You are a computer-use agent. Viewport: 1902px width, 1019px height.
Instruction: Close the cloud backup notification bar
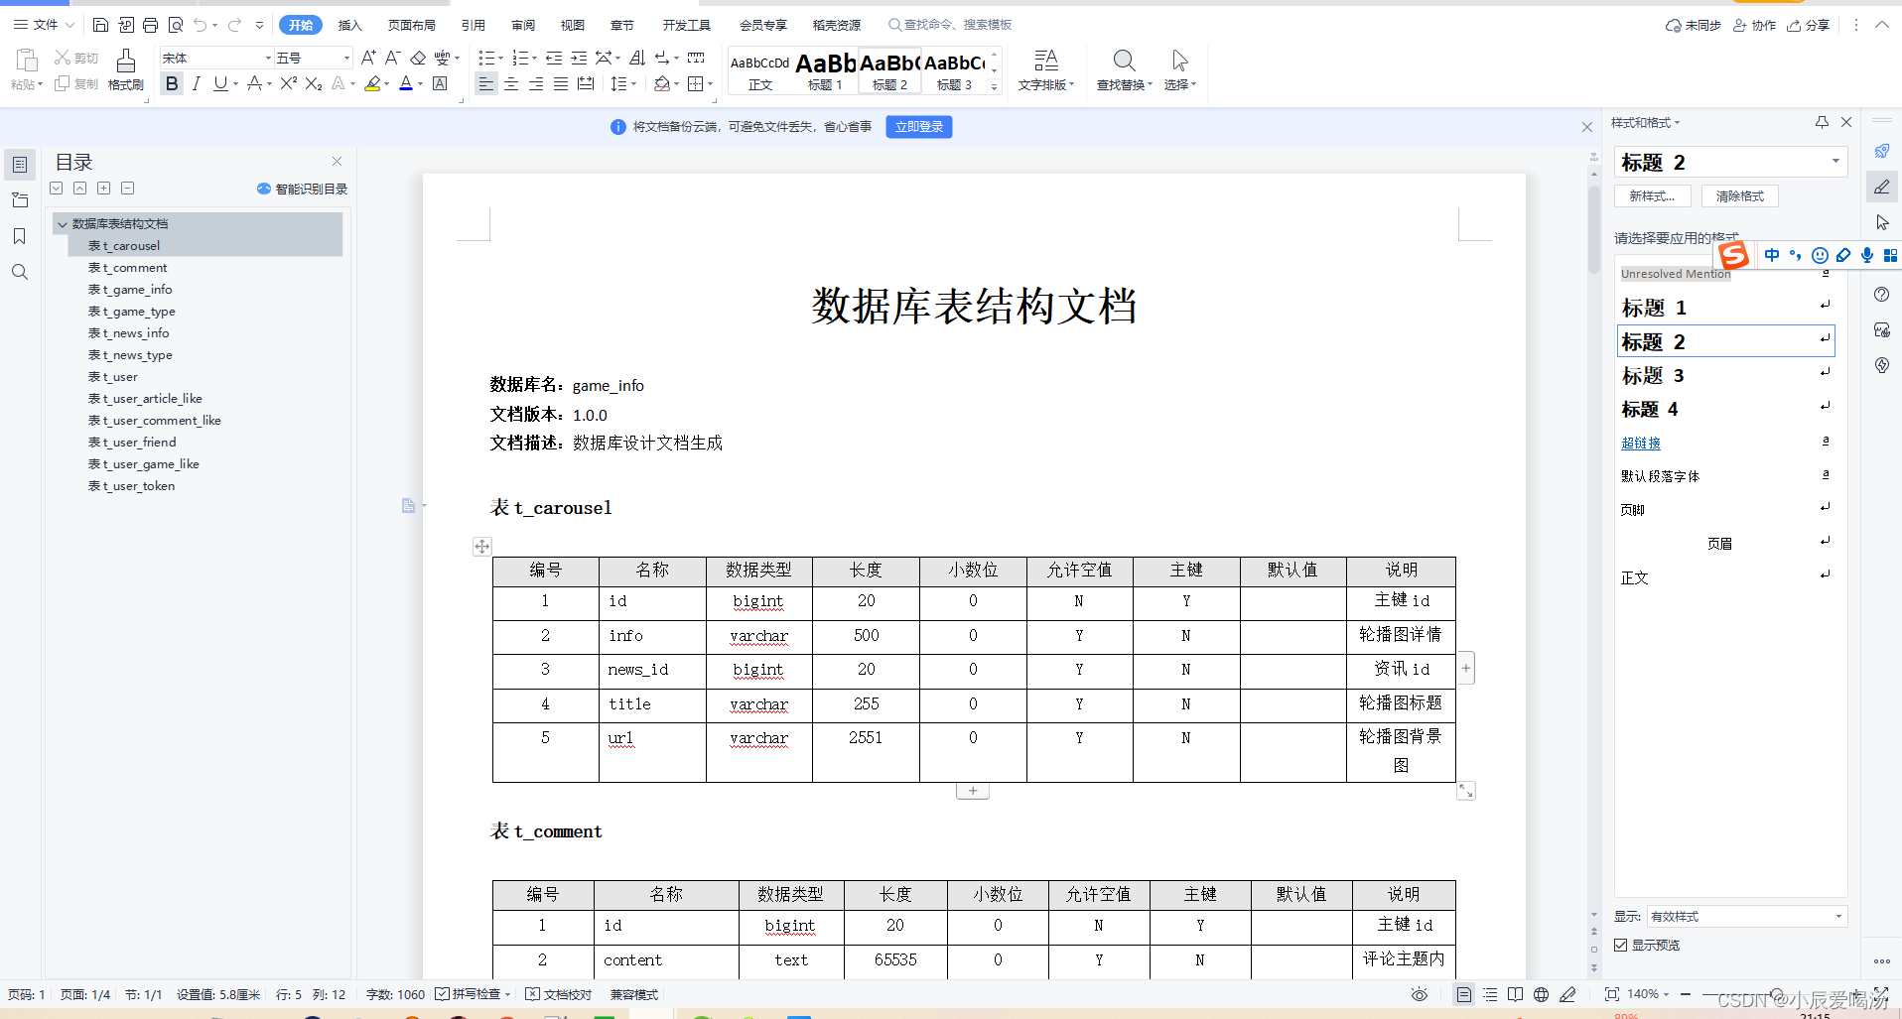tap(1586, 127)
